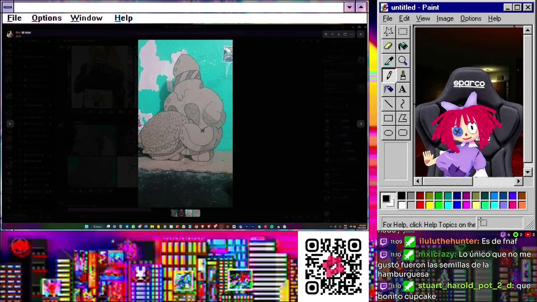Click the foreground/background color indicator box
This screenshot has height=302, width=537.
[x=388, y=200]
